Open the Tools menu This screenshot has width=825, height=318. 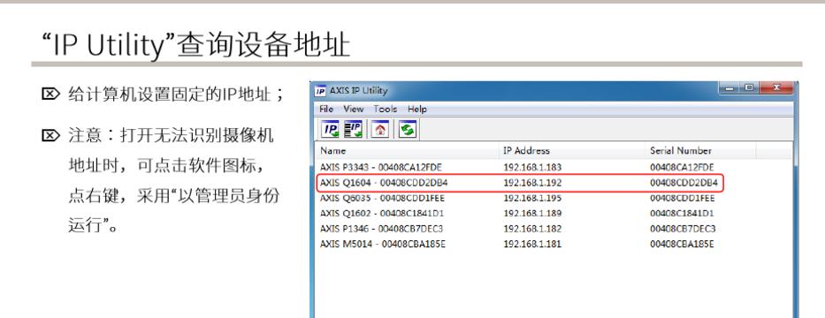point(386,110)
